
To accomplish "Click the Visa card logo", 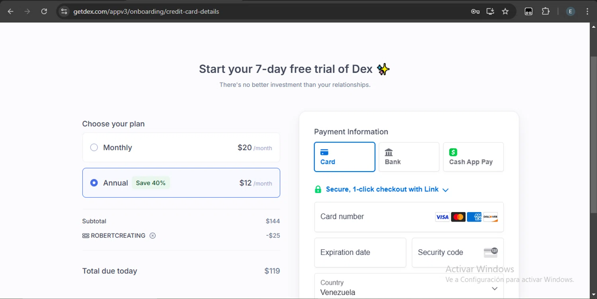I will click(442, 217).
